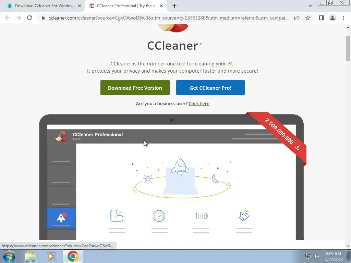Viewport: 351px width, 263px height.
Task: Open the Chrome profile menu
Action: pyautogui.click(x=332, y=18)
